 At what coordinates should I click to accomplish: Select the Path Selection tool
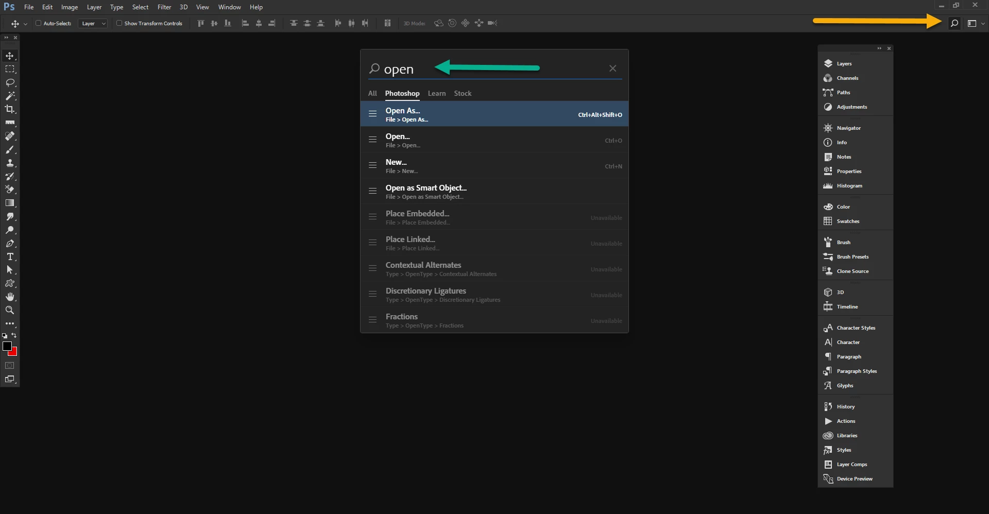point(10,270)
